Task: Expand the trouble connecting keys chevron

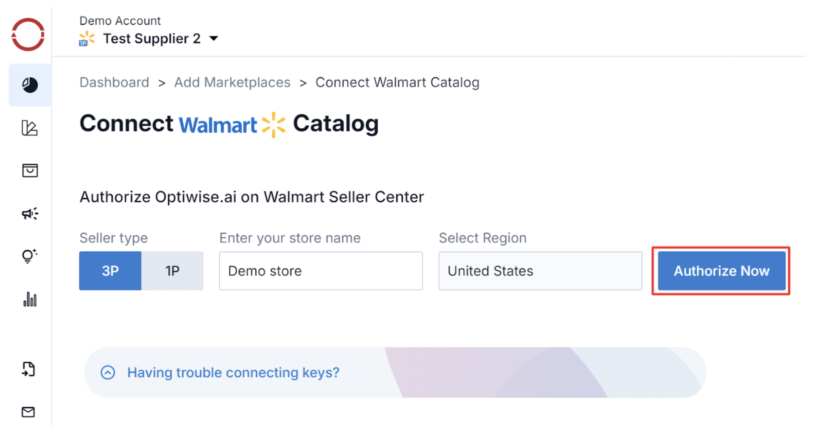Action: (x=108, y=373)
